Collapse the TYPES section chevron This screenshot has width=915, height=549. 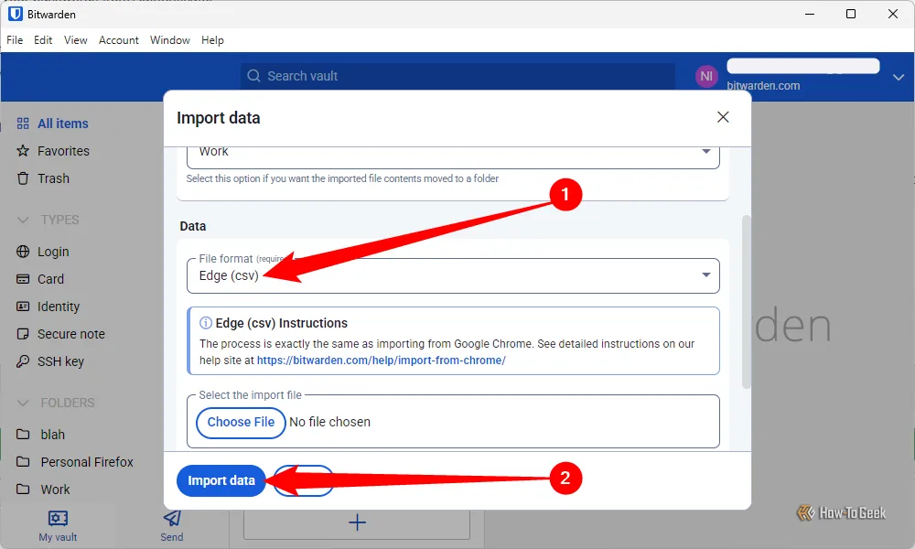click(23, 220)
